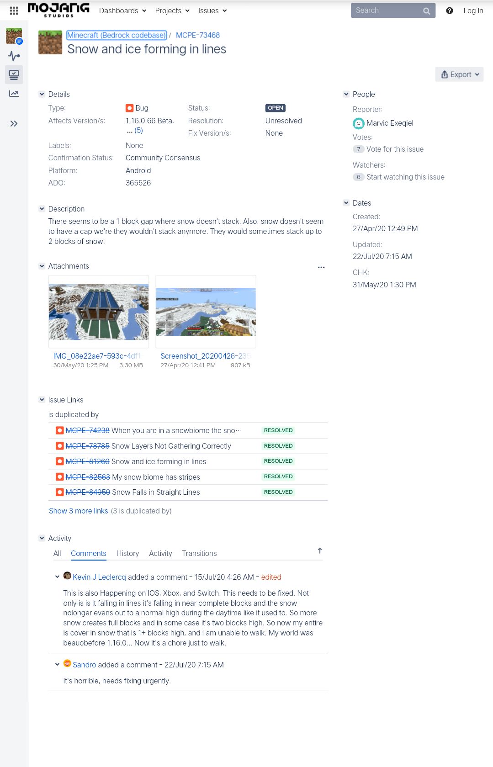This screenshot has width=493, height=767.
Task: Open linked issue MCPE-81260
Action: coord(88,461)
